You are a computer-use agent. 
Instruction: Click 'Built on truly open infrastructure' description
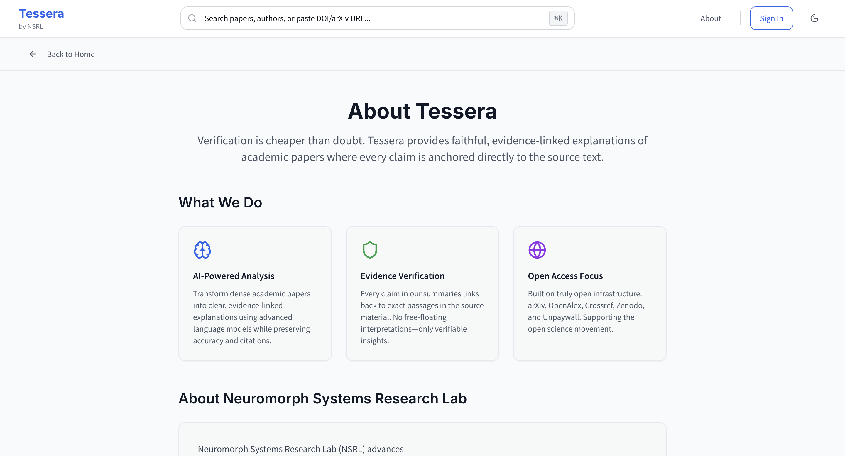[586, 311]
